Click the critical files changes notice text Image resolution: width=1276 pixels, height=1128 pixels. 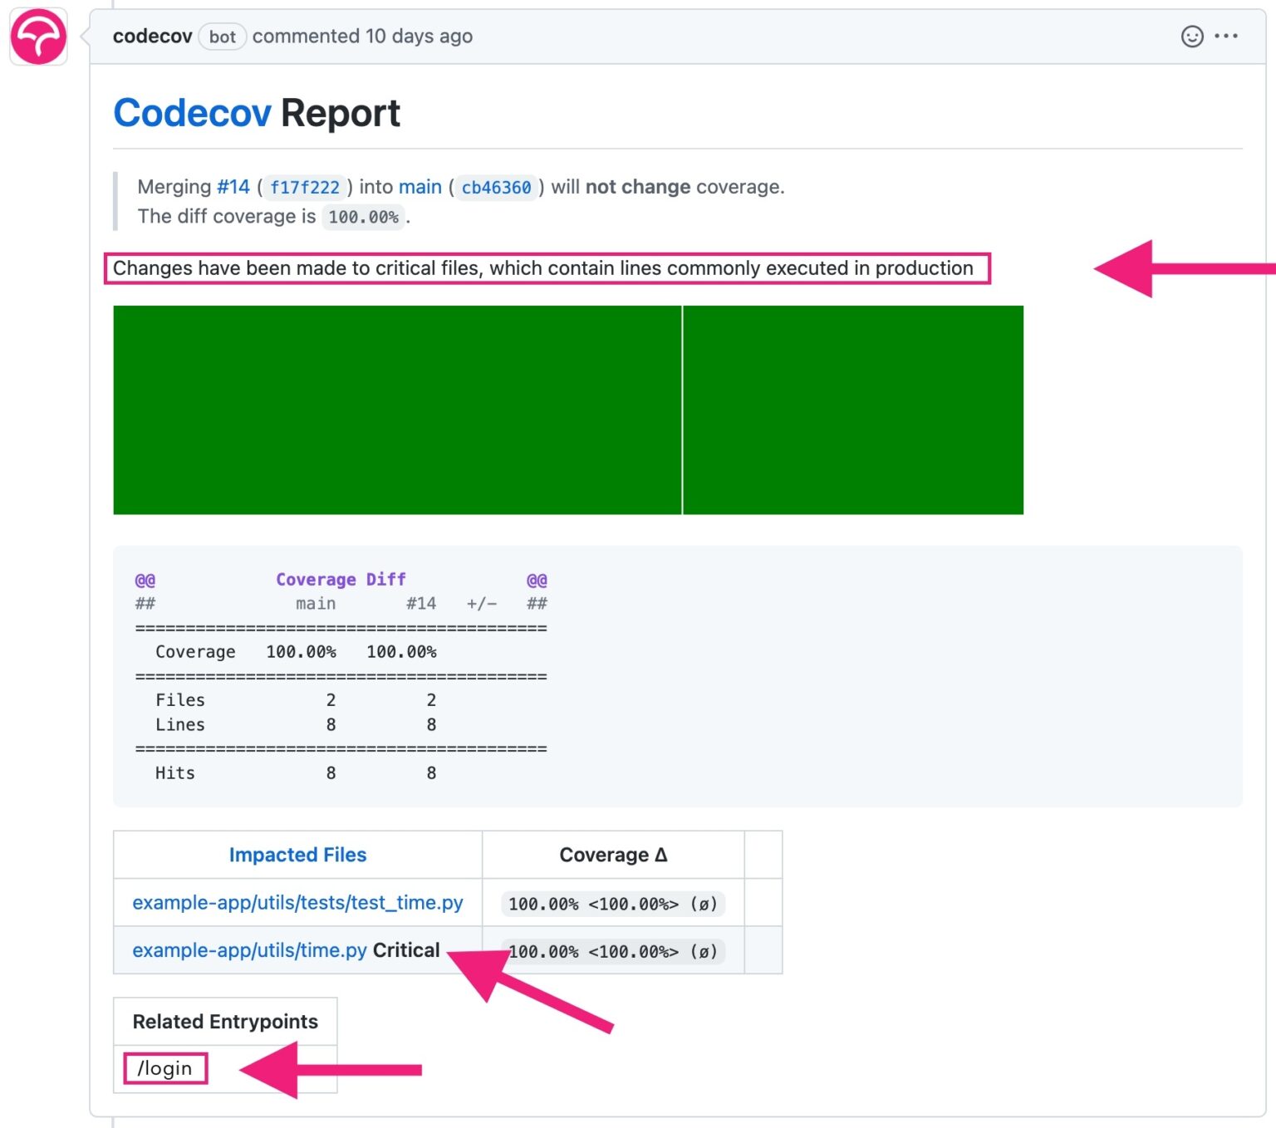[x=542, y=268]
